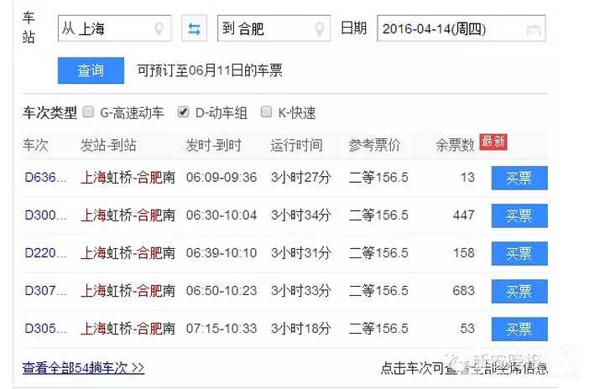The height and width of the screenshot is (389, 589).
Task: Click 可预订至06月11日的车票 notice
Action: click(210, 70)
